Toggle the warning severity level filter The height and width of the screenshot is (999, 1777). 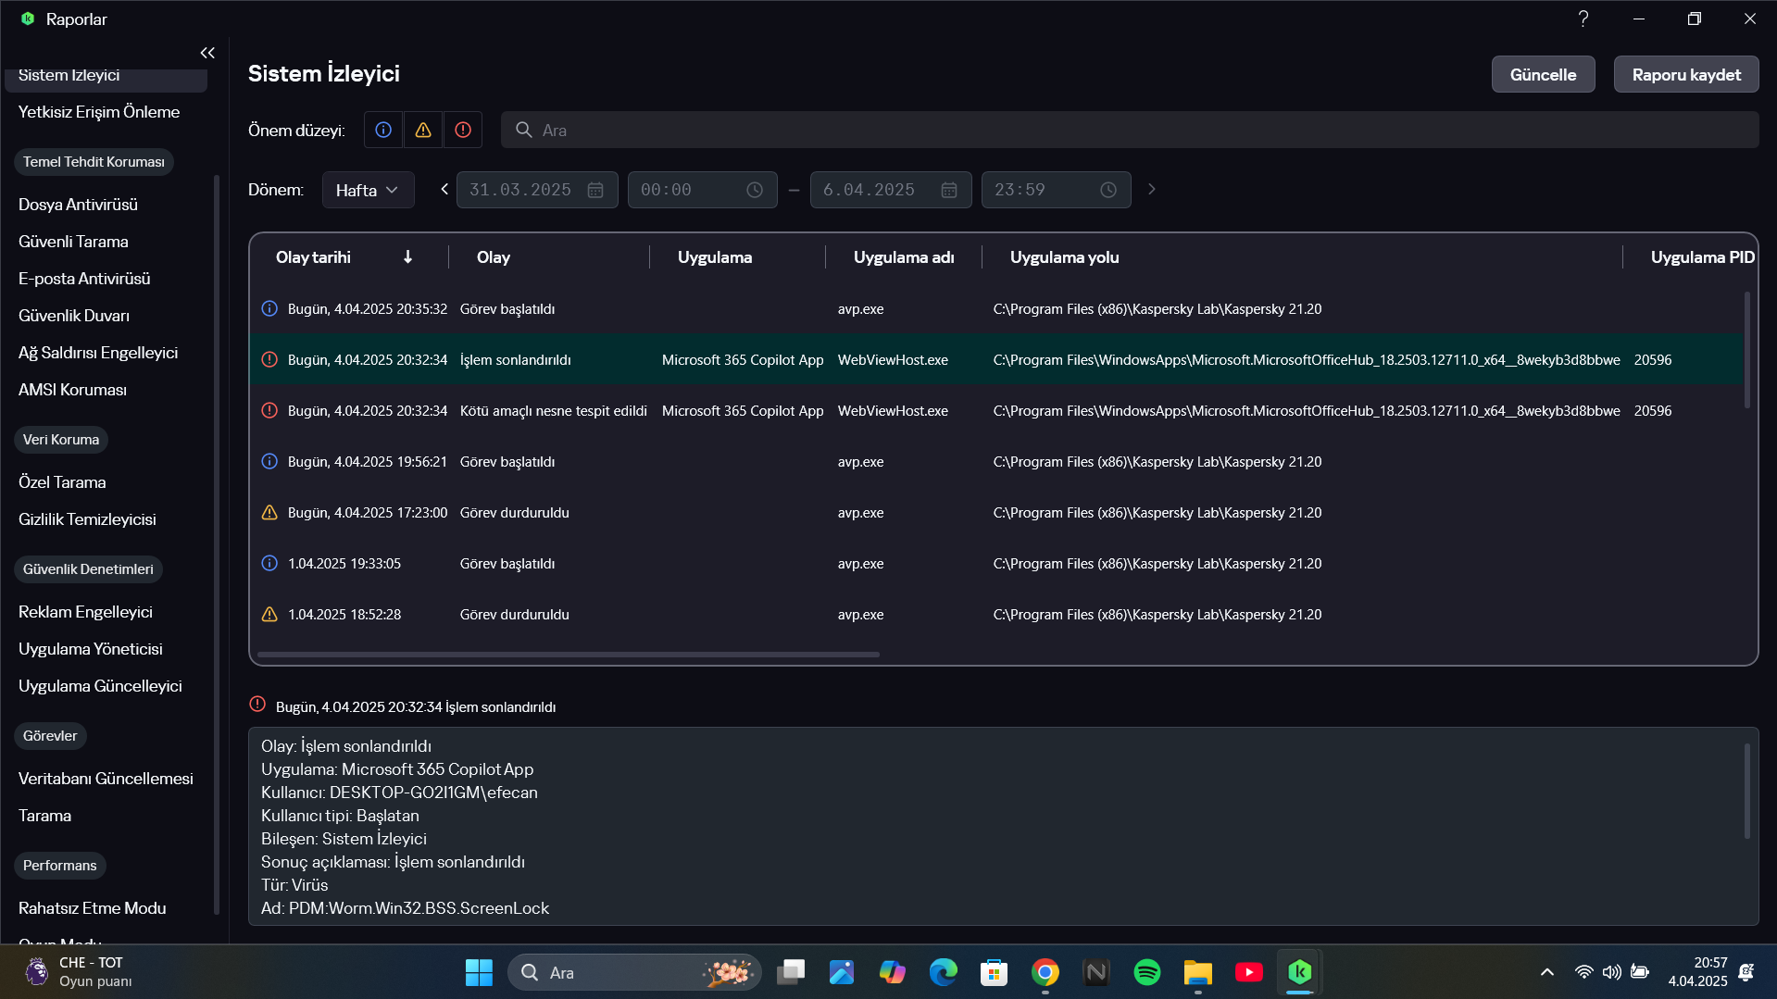(x=423, y=131)
